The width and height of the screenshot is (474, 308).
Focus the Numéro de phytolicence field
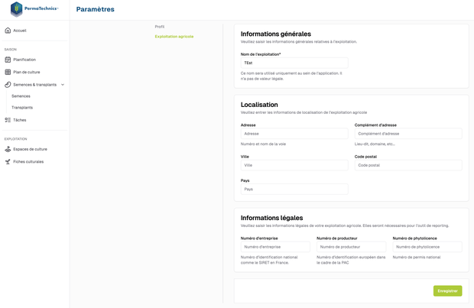[x=427, y=247]
